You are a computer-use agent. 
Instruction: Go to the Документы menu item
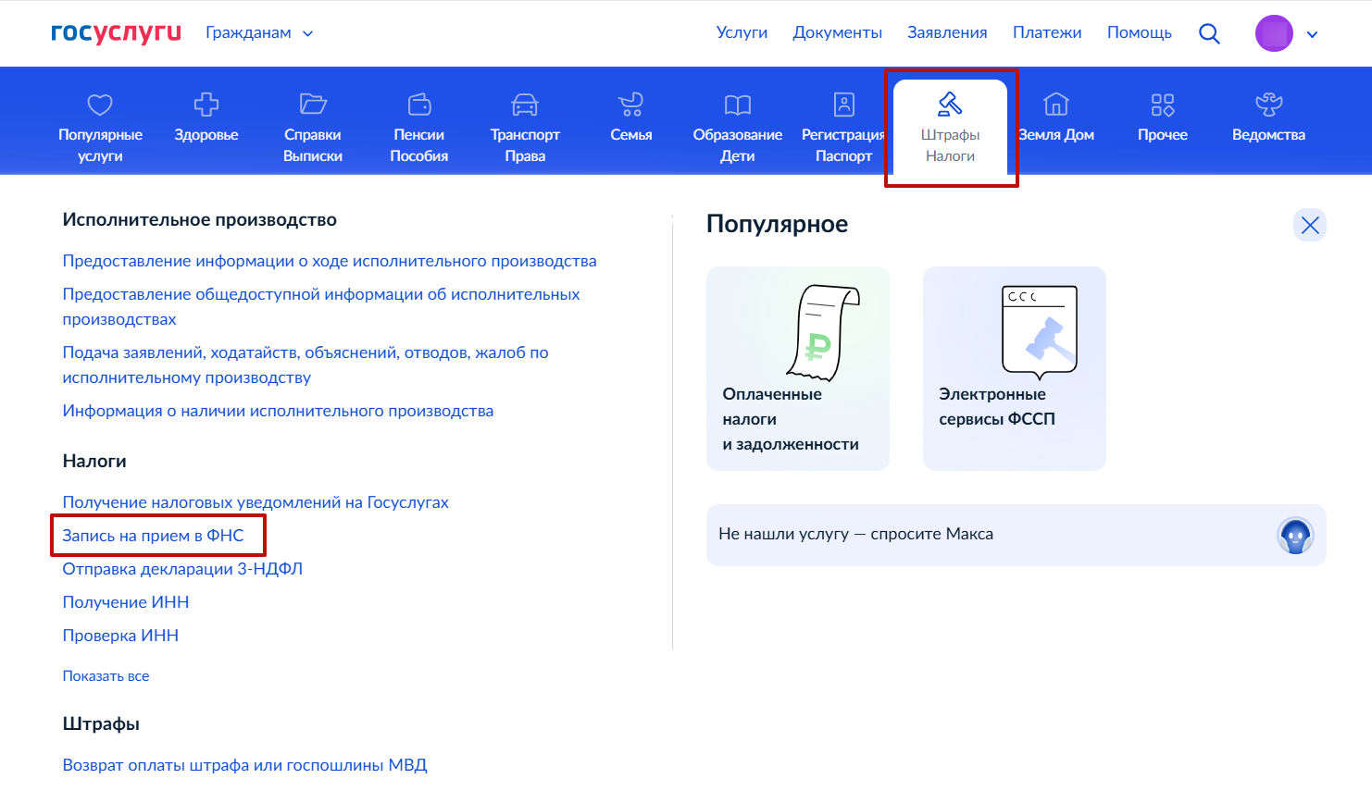837,32
